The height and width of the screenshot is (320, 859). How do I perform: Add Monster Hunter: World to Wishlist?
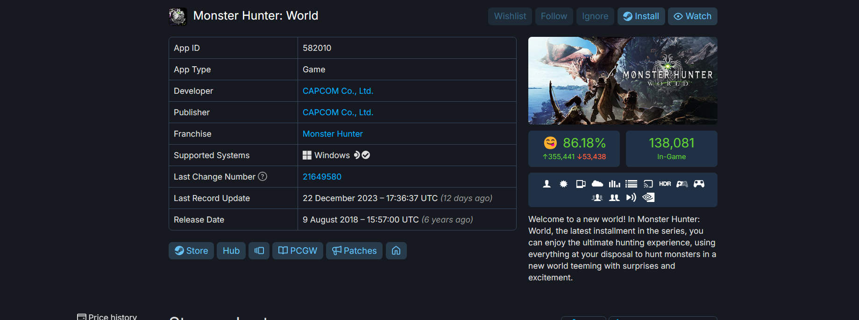tap(510, 16)
